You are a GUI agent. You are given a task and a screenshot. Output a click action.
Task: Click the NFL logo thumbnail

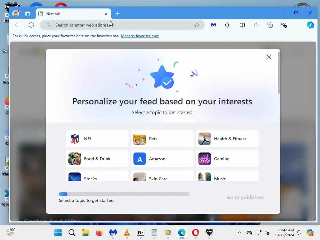coord(75,139)
